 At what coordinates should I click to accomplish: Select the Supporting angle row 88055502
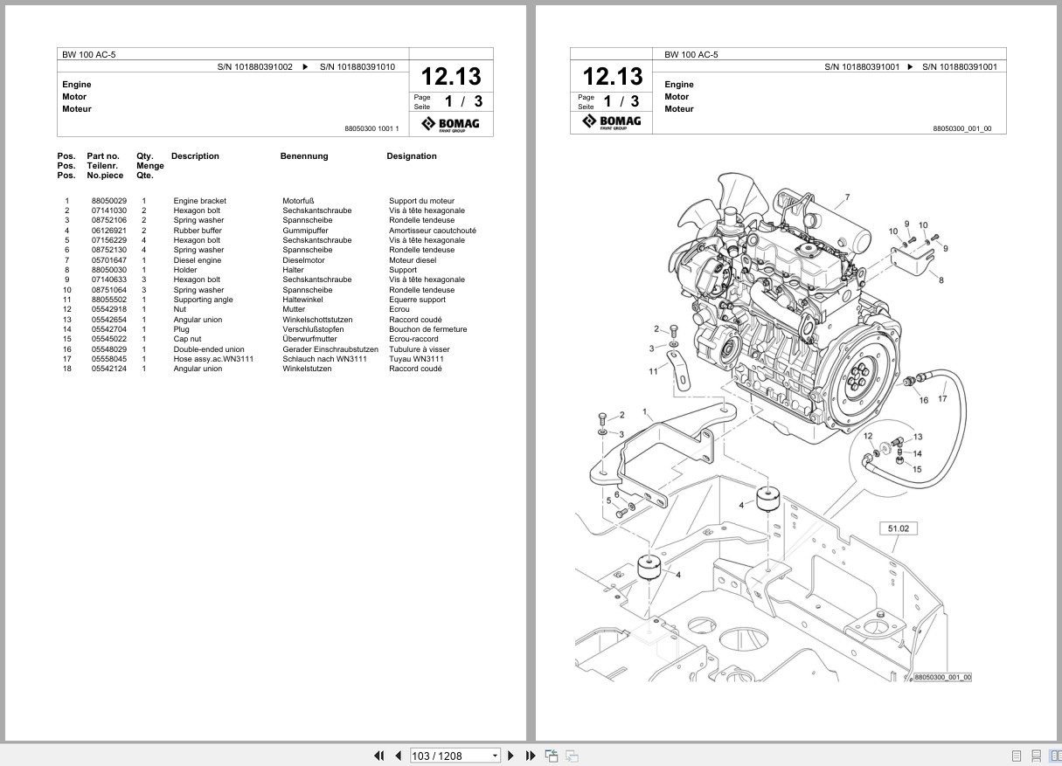point(267,300)
